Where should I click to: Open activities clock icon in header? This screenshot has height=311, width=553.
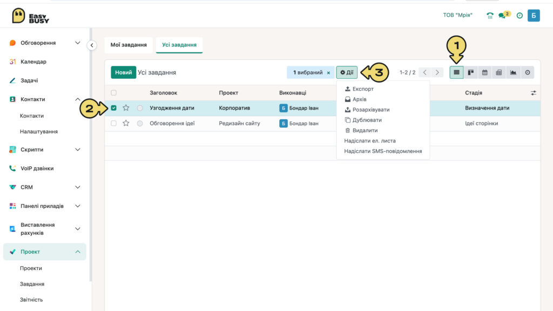520,16
